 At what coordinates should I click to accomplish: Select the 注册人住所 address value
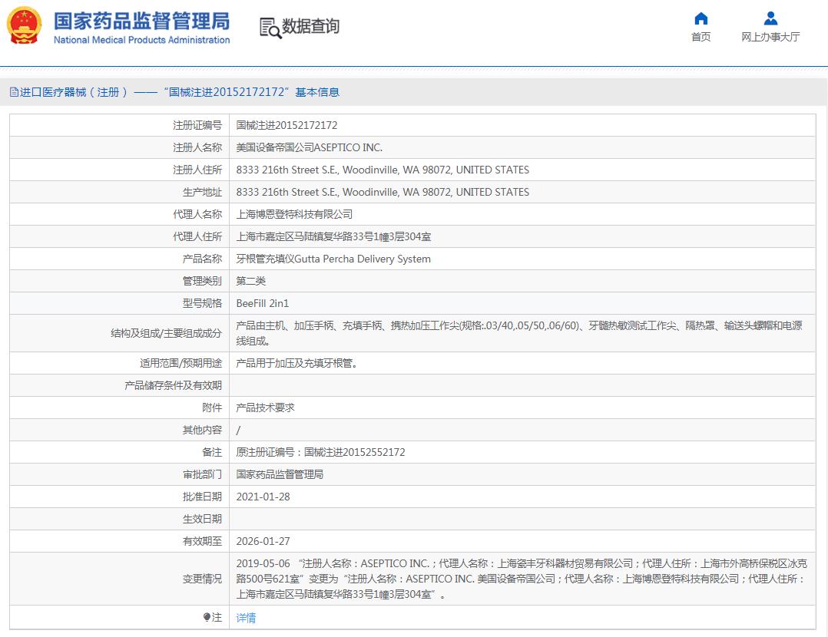(x=383, y=170)
